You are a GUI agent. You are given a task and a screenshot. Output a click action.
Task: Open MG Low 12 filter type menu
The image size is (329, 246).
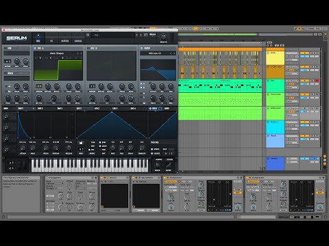pyautogui.click(x=155, y=53)
